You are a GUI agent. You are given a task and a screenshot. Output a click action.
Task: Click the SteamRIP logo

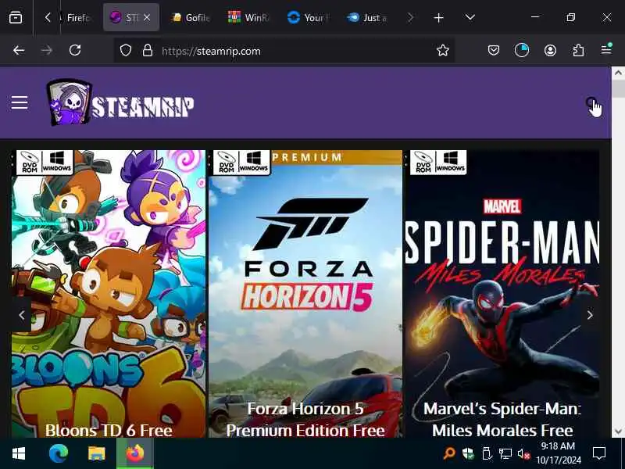[x=120, y=103]
